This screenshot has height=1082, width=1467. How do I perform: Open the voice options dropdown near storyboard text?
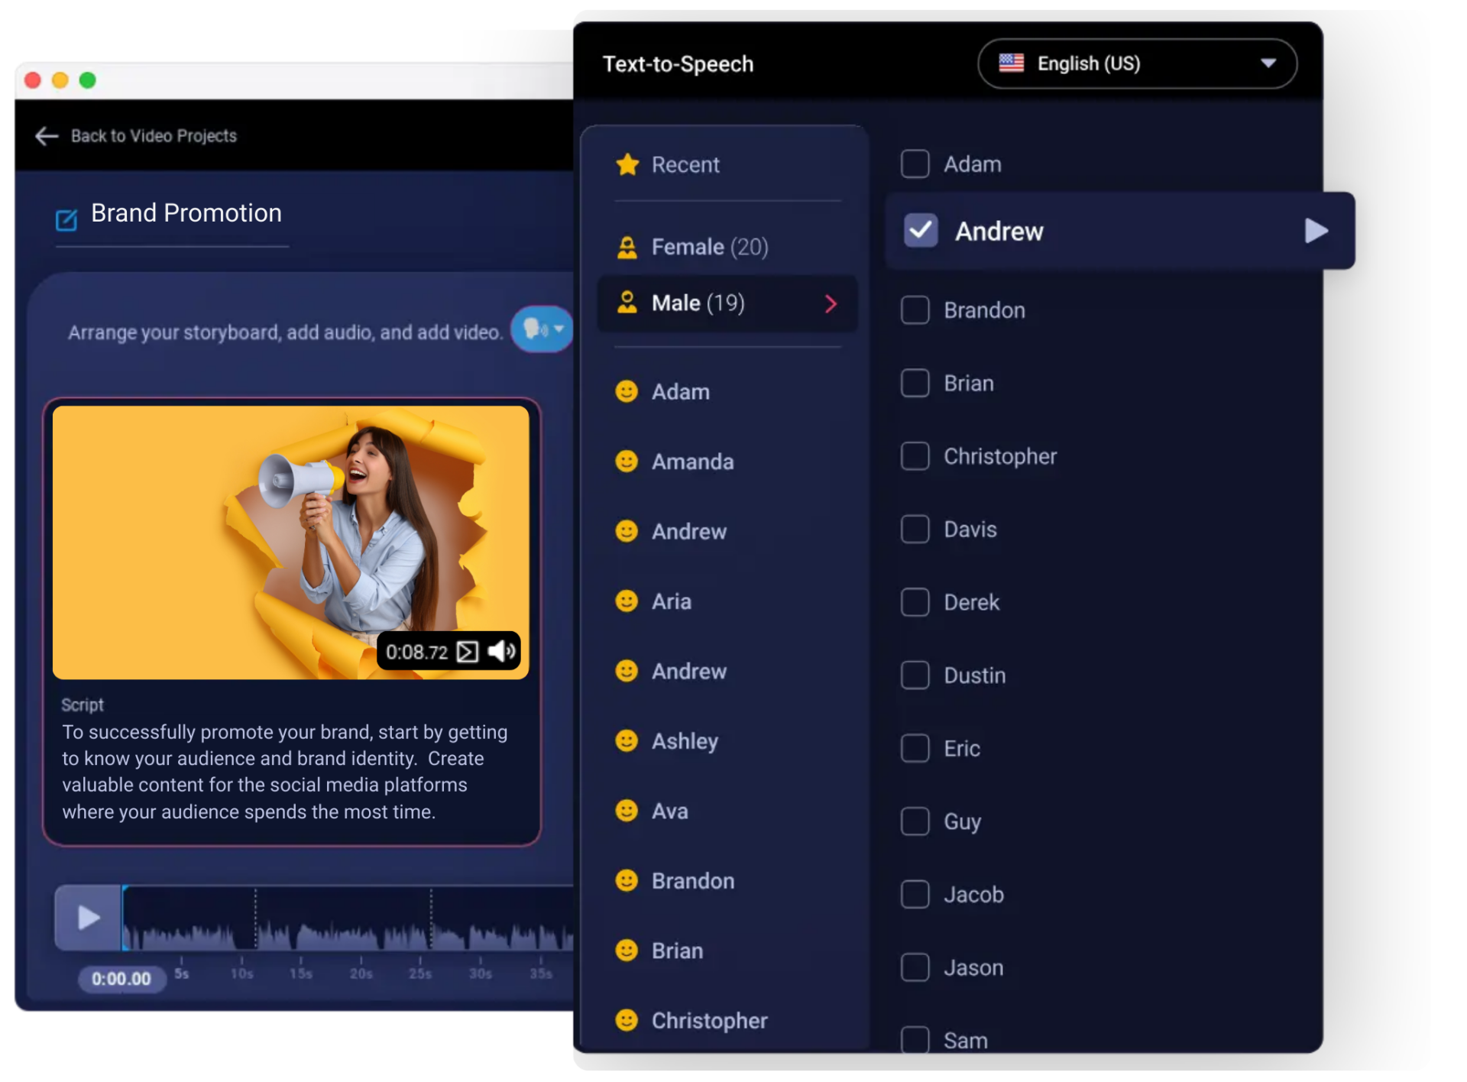[559, 329]
